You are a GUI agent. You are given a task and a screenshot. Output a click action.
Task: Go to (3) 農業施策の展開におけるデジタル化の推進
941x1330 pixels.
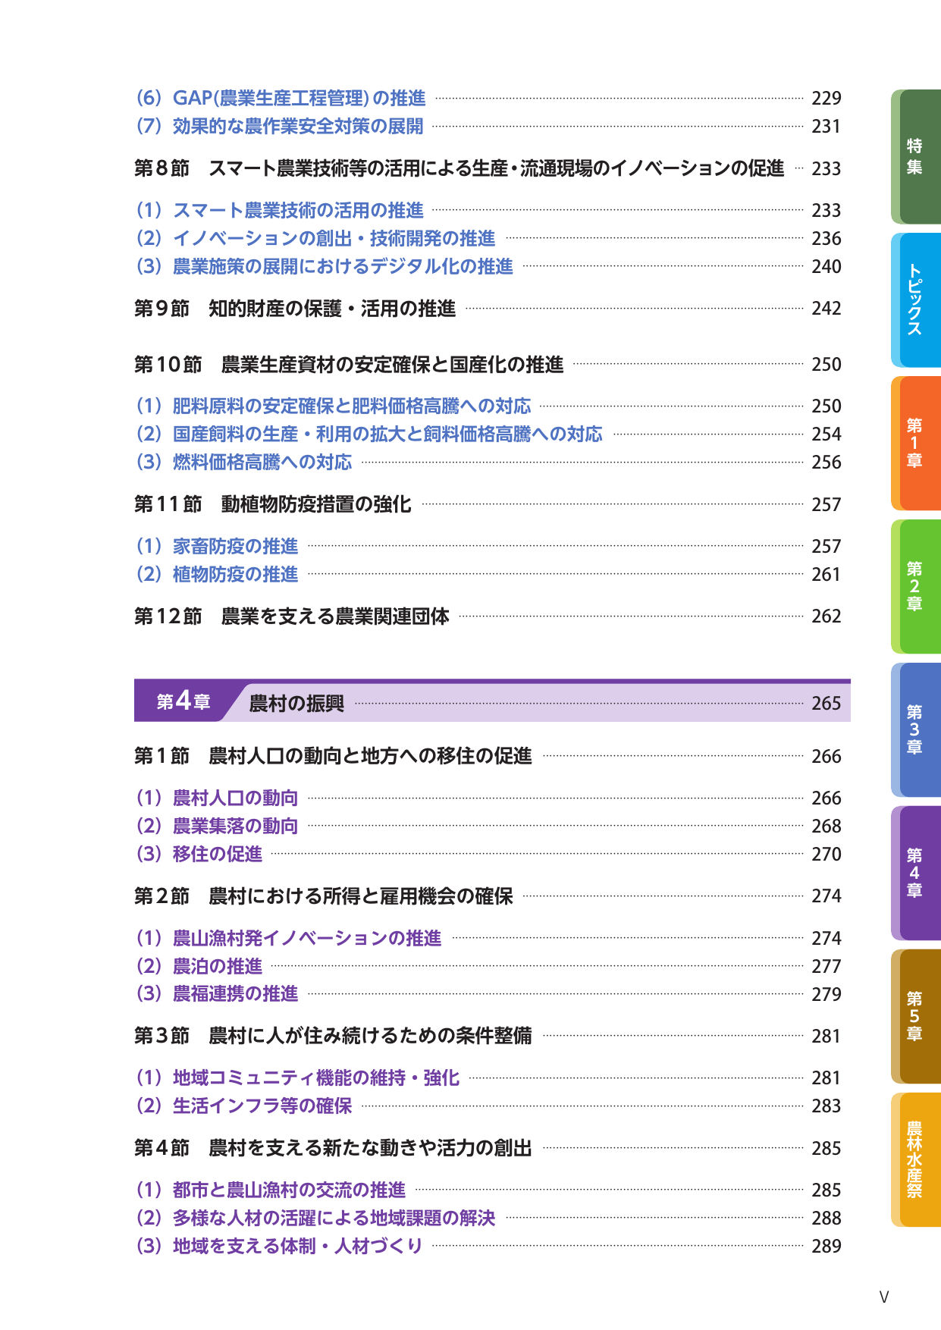pyautogui.click(x=325, y=266)
